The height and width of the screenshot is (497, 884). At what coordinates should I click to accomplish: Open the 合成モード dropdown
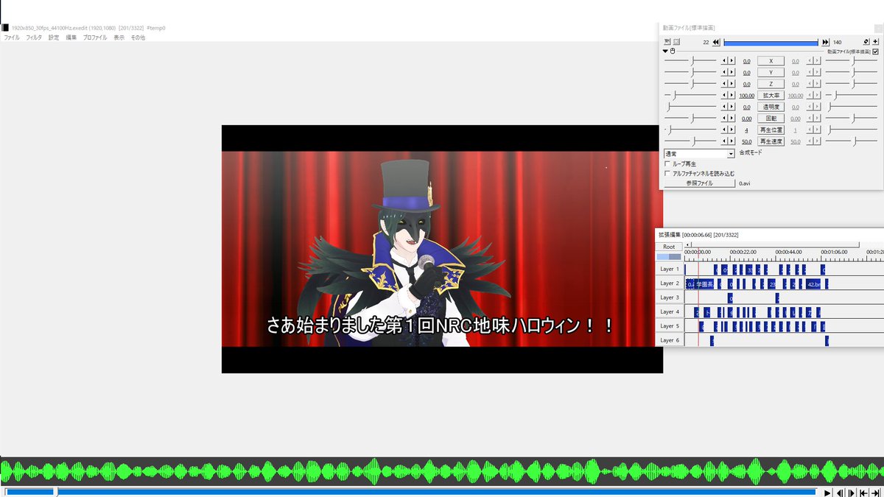(699, 154)
